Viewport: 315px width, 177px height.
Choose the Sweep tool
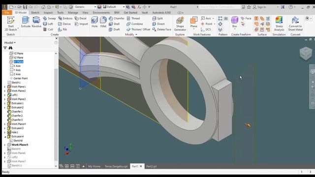(49, 18)
